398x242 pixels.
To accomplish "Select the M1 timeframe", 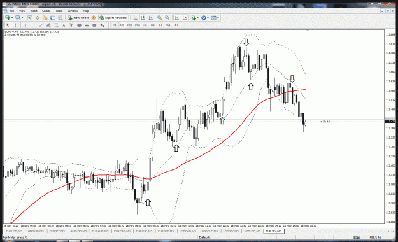I will tap(114, 25).
